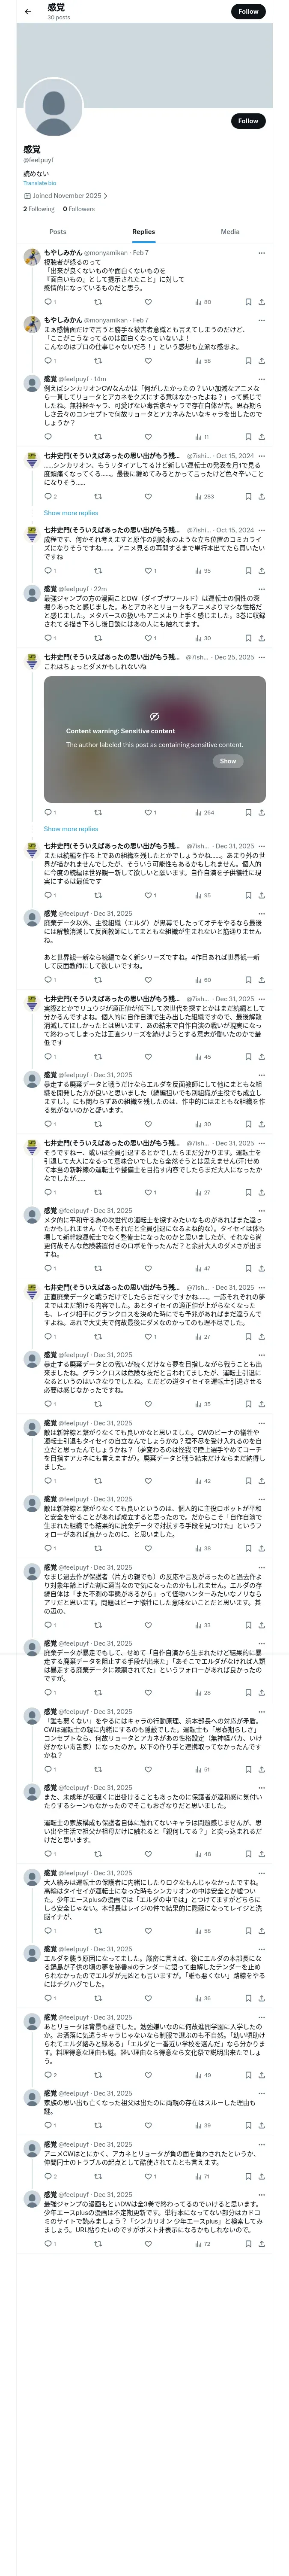Screen dimensions: 289x2576
Task: Share the 14m-old post by 感覚
Action: coord(261,436)
